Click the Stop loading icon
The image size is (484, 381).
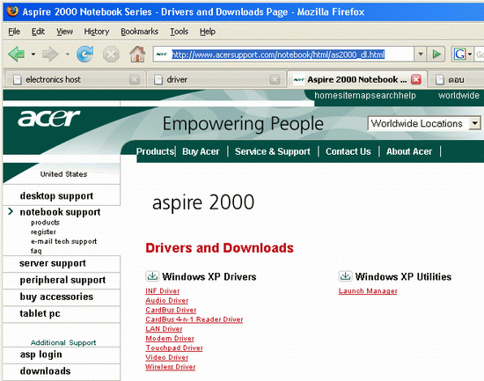pyautogui.click(x=111, y=55)
